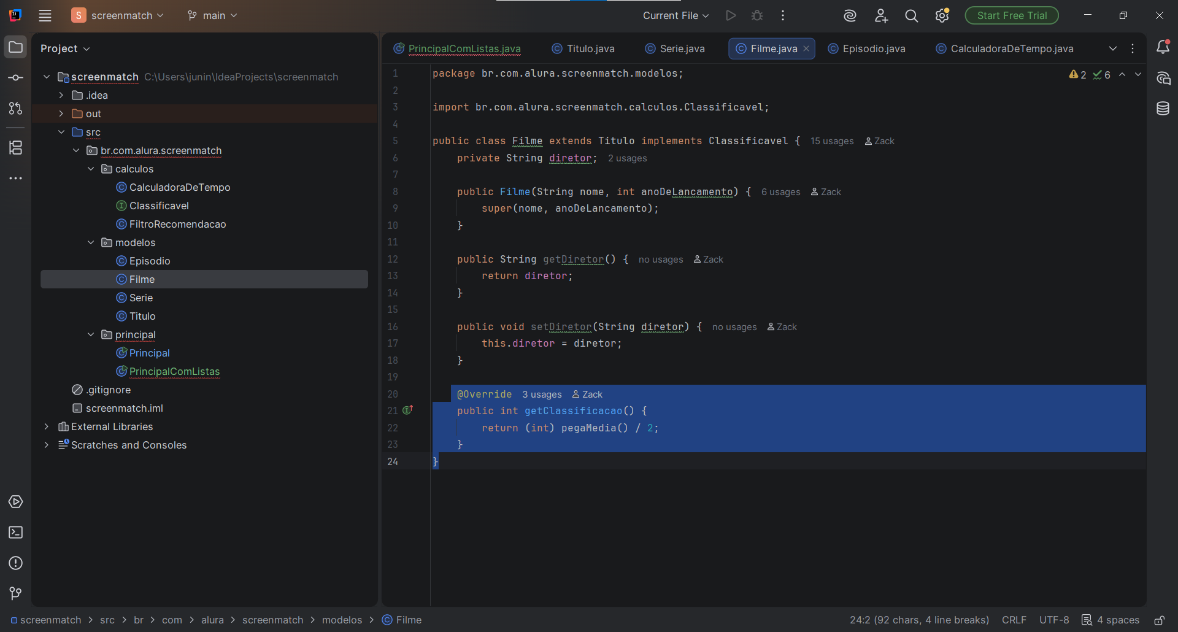Image resolution: width=1178 pixels, height=632 pixels.
Task: Expand the External Libraries node
Action: [x=47, y=426]
